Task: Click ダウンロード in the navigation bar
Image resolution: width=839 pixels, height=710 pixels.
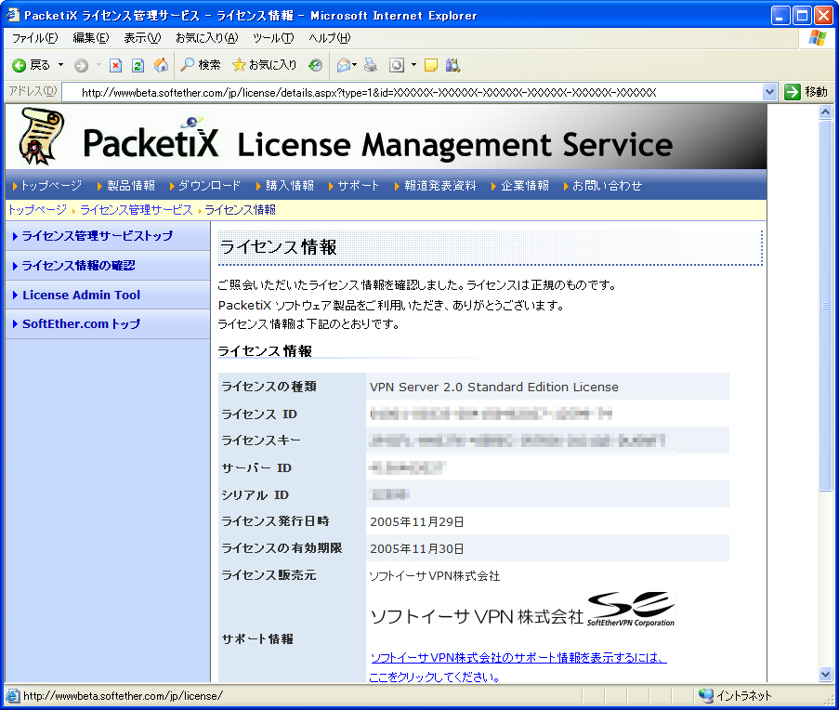Action: pyautogui.click(x=208, y=185)
